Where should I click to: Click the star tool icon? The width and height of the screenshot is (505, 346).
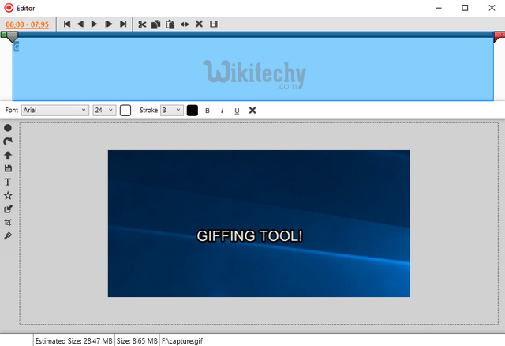[8, 195]
